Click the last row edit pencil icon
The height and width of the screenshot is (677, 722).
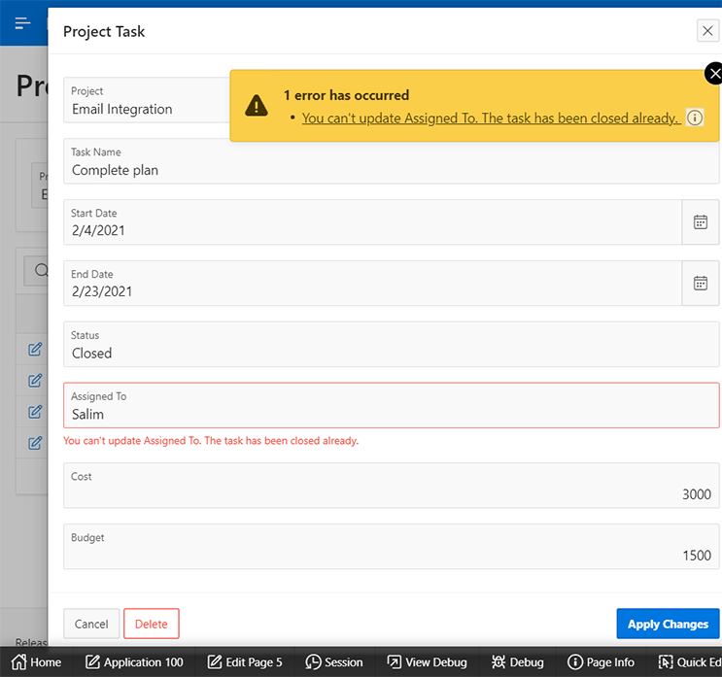click(x=35, y=442)
